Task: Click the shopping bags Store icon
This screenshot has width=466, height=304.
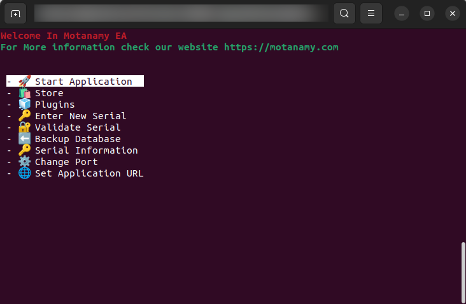Action: [x=24, y=93]
